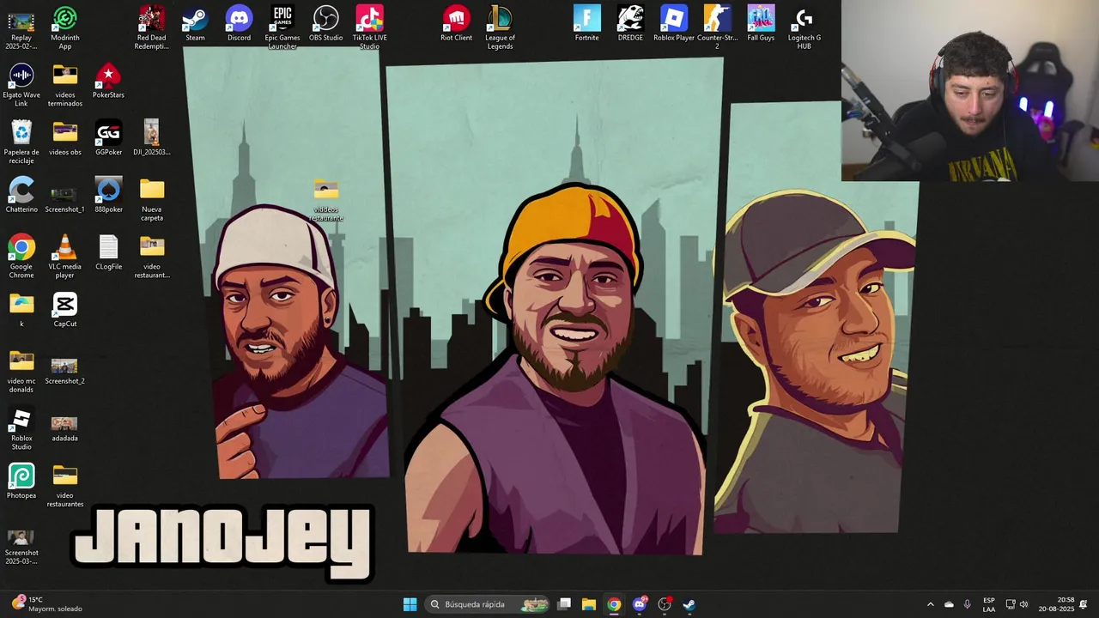Select the DREDGE game icon
This screenshot has height=618, width=1099.
630,23
